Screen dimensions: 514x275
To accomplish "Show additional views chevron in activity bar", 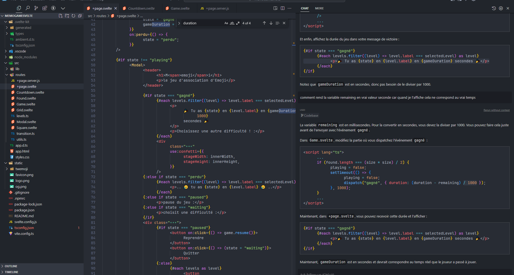I will [x=63, y=8].
